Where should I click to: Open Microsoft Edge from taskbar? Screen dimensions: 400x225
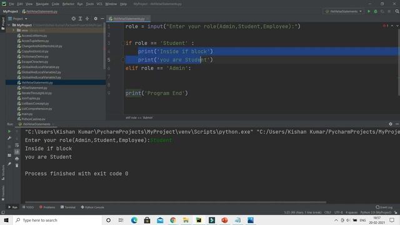[x=134, y=220]
